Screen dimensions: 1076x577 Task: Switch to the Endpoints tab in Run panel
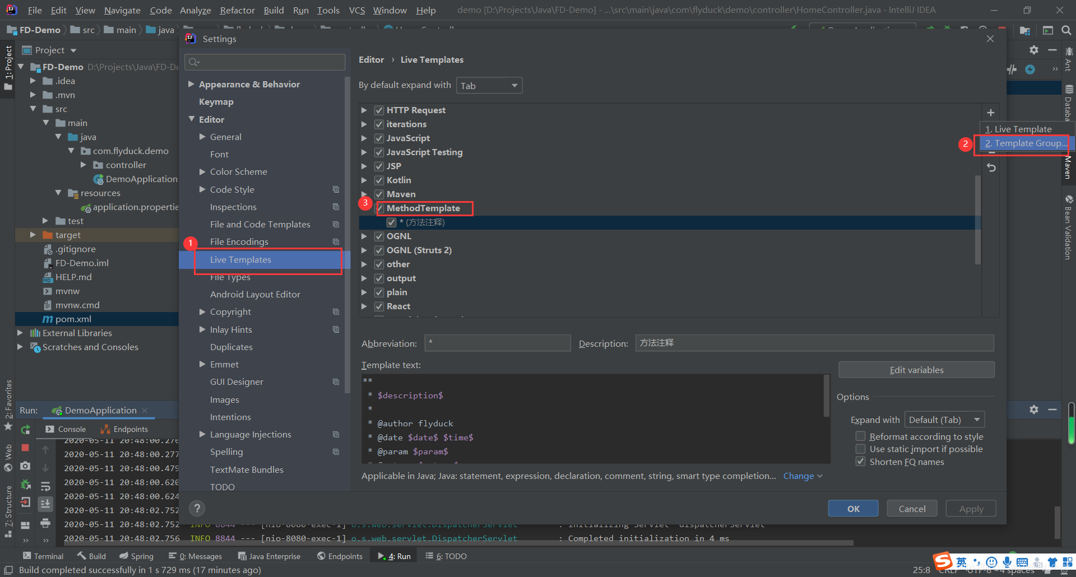coord(124,429)
